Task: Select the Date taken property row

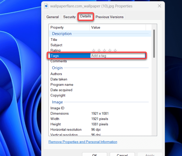Action: click(x=100, y=79)
